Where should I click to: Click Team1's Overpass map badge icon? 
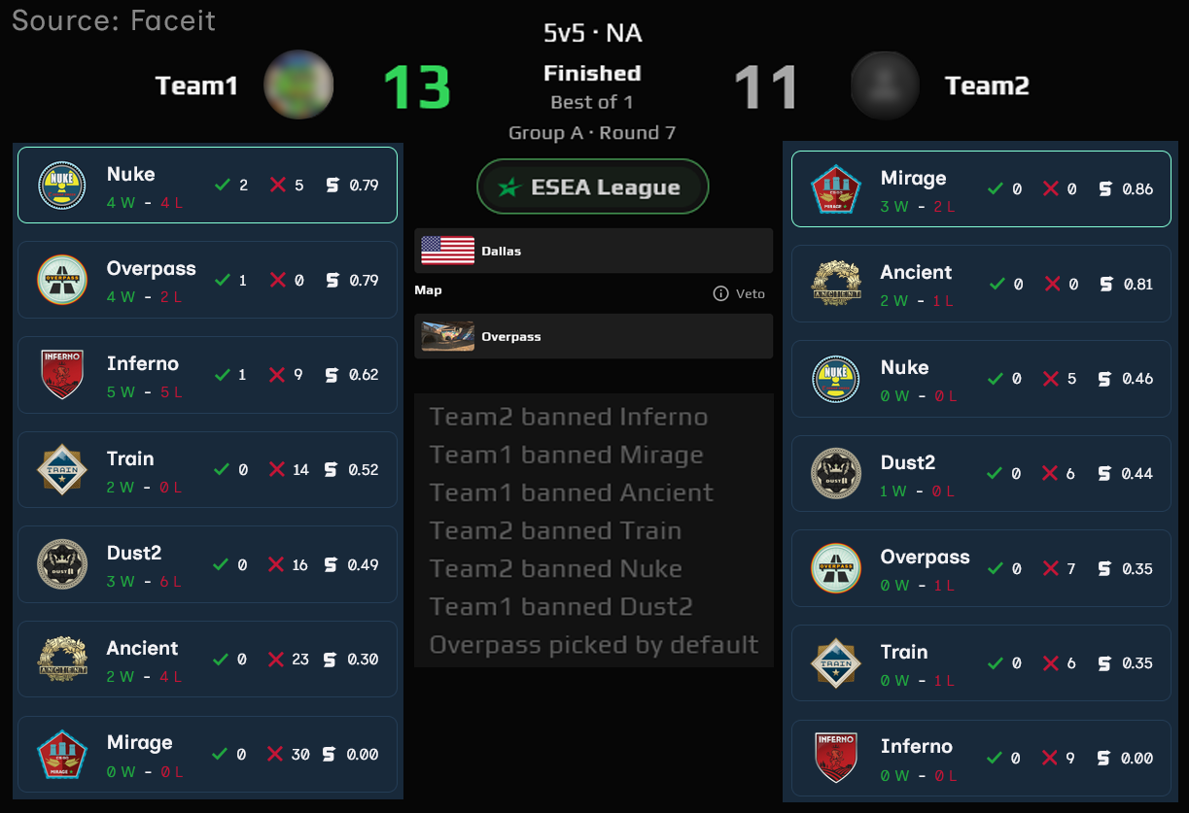click(x=62, y=280)
